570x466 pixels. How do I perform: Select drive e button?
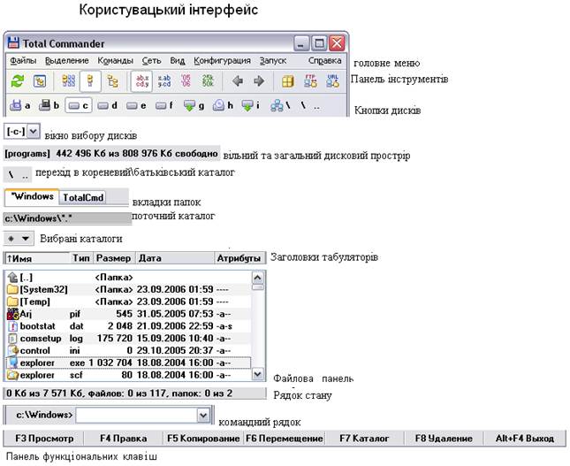pyautogui.click(x=136, y=105)
